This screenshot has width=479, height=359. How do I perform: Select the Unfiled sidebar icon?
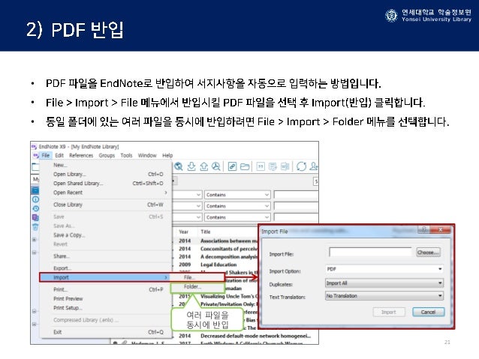(x=35, y=217)
